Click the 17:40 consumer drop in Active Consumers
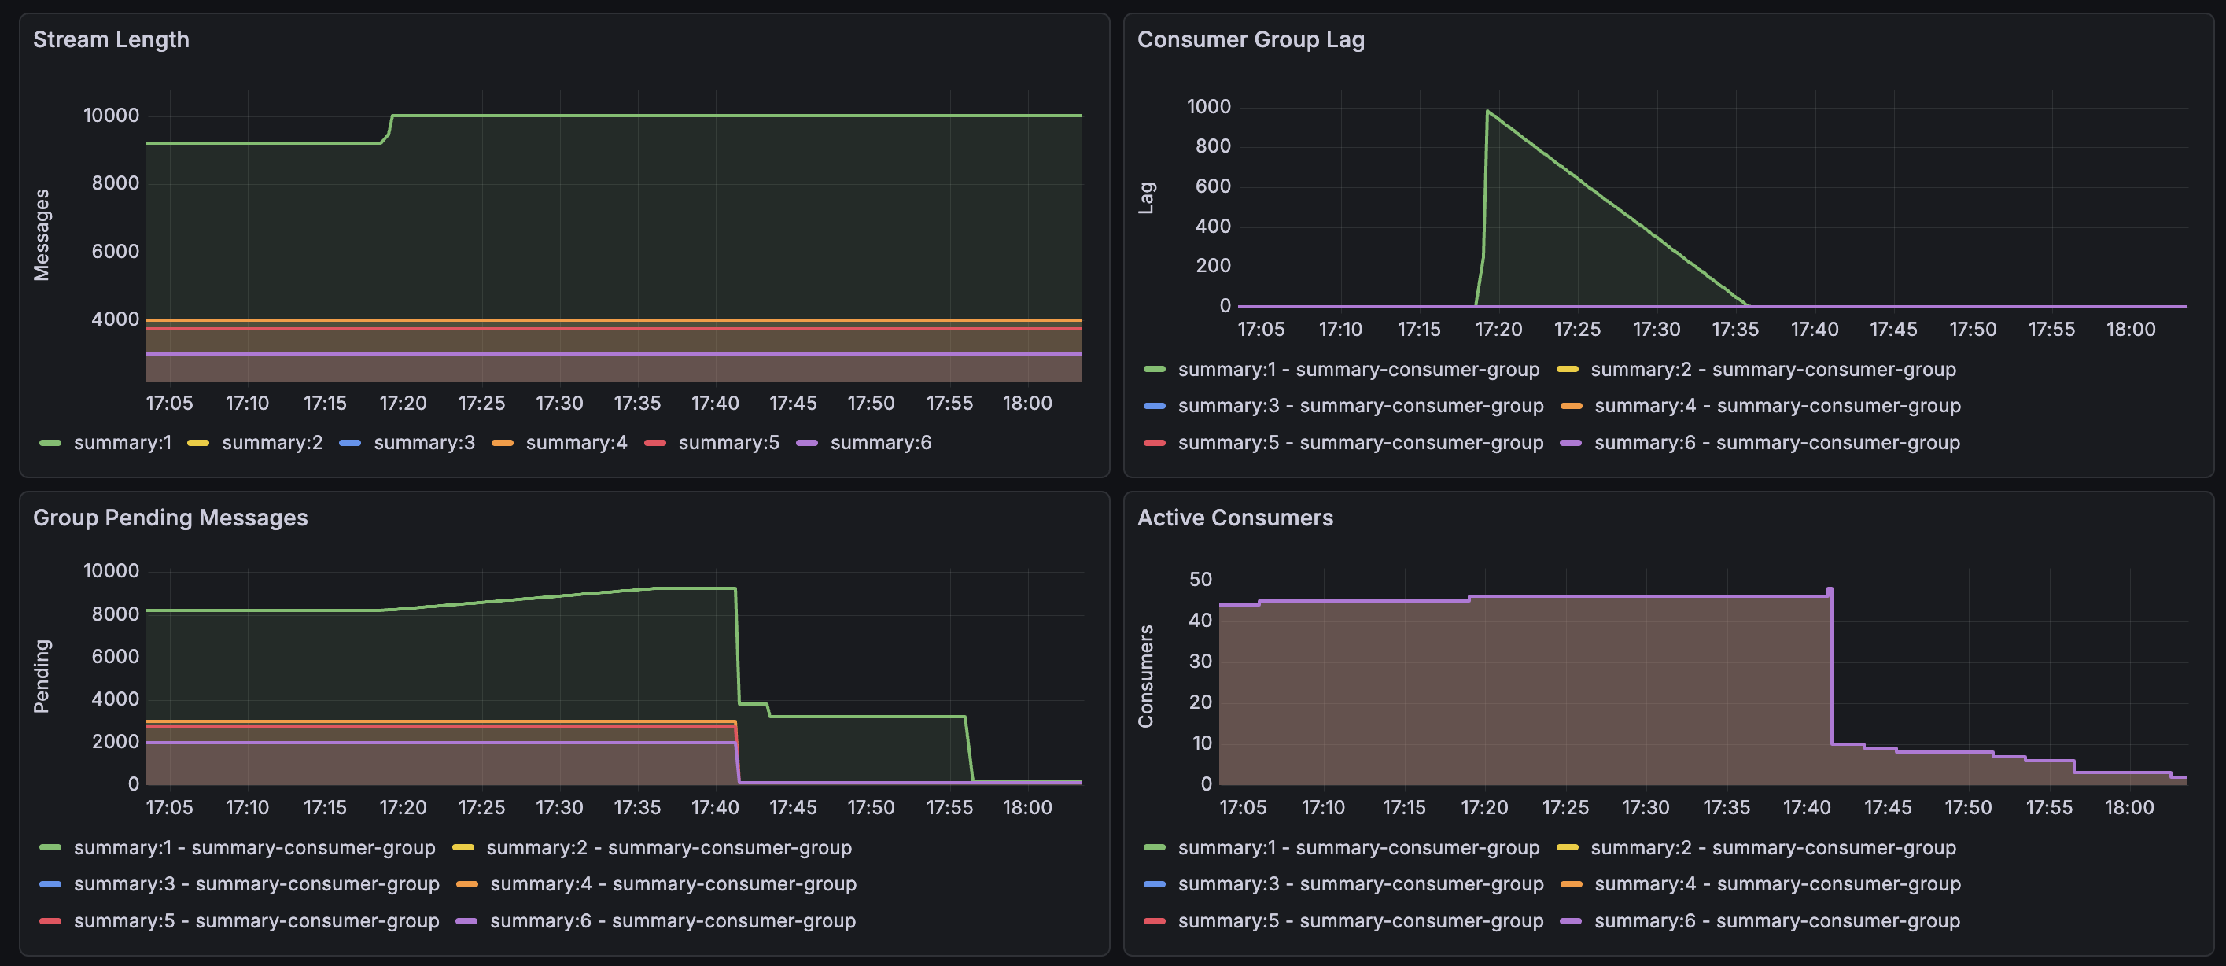The image size is (2226, 966). [x=1831, y=666]
